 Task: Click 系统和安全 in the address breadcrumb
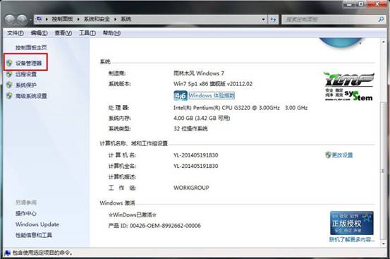point(97,19)
